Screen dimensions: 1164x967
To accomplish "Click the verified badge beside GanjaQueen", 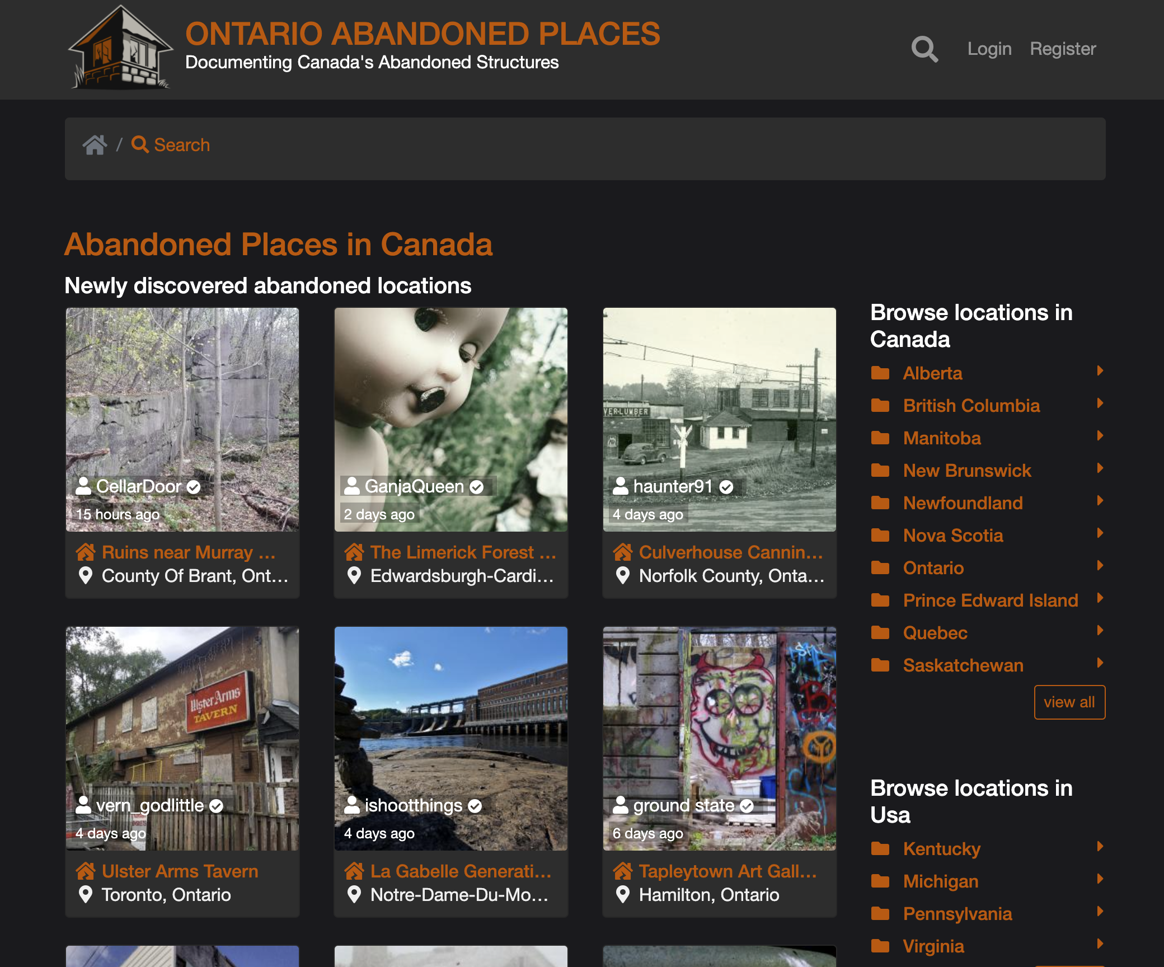I will pyautogui.click(x=477, y=486).
